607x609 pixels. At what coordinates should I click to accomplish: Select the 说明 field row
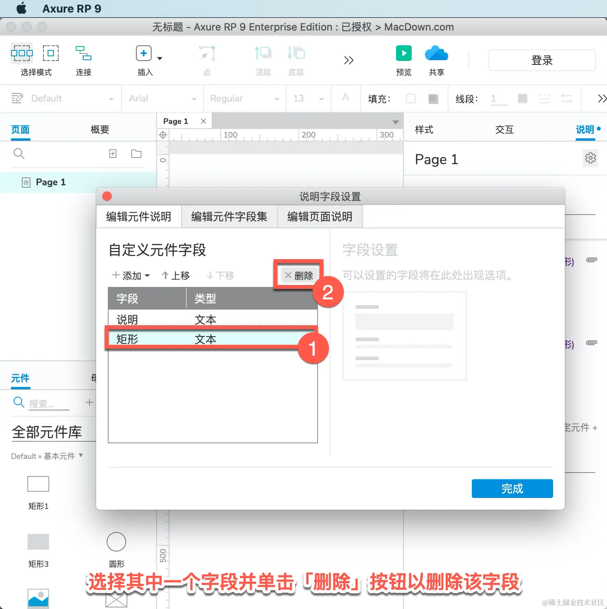point(212,319)
